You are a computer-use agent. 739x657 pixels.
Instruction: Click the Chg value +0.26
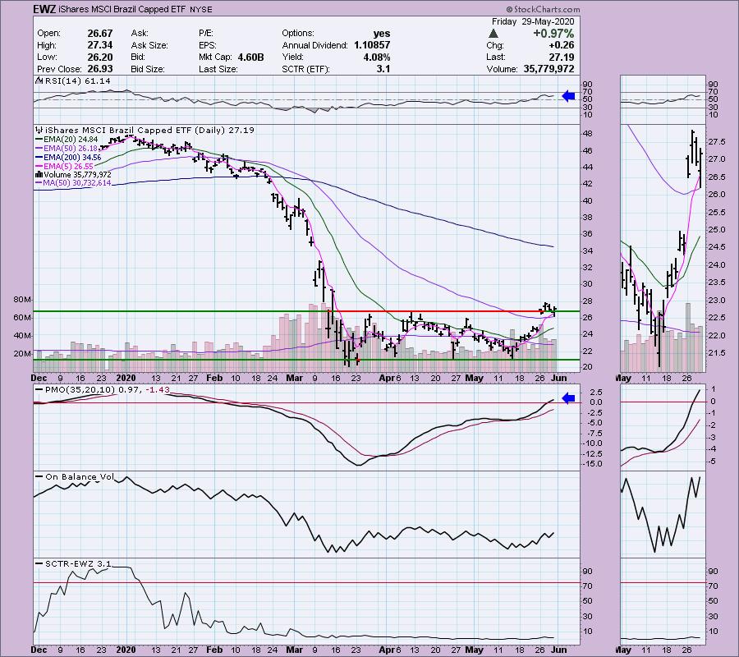(x=562, y=45)
